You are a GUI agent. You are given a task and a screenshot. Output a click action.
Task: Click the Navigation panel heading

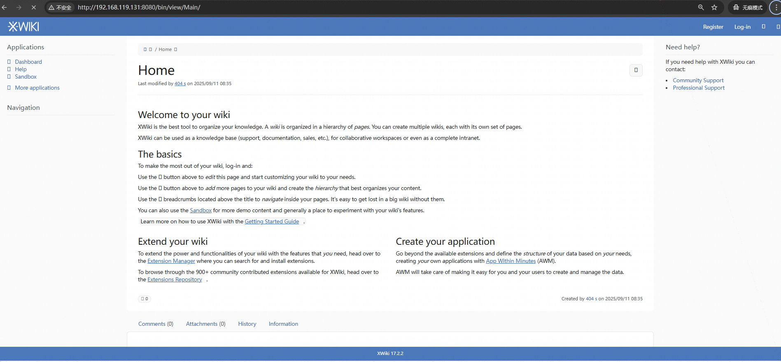[23, 107]
